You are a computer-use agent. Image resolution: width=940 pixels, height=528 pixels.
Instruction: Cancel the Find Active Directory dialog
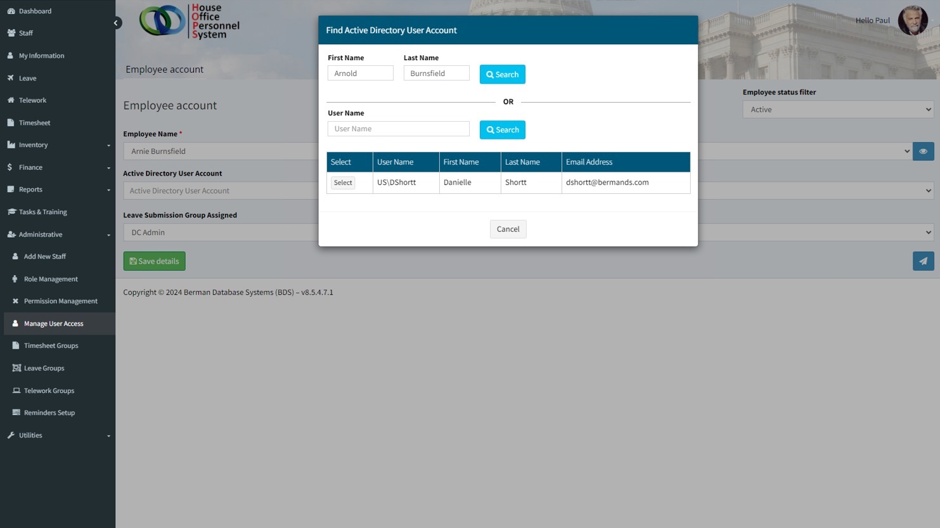point(508,229)
